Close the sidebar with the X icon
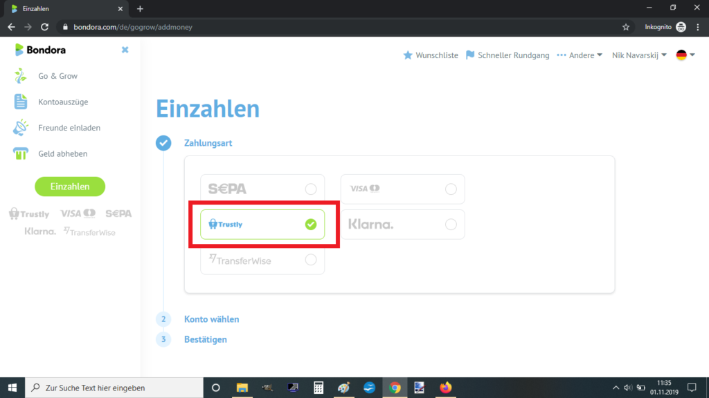This screenshot has height=398, width=709. click(x=125, y=50)
